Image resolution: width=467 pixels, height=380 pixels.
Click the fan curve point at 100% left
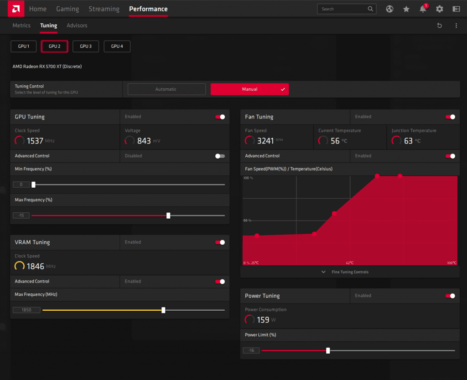[377, 176]
